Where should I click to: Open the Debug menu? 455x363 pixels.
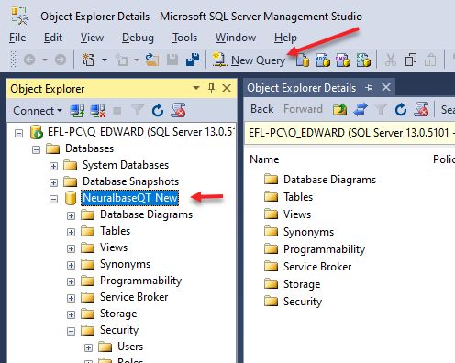pos(138,38)
